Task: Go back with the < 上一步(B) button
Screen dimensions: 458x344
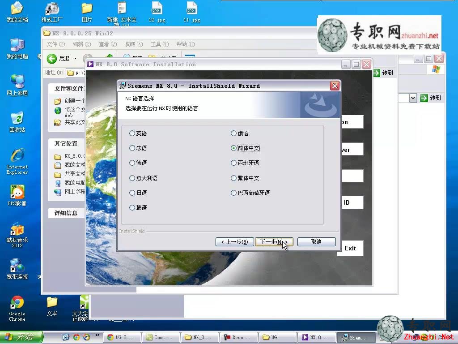Action: pyautogui.click(x=234, y=242)
